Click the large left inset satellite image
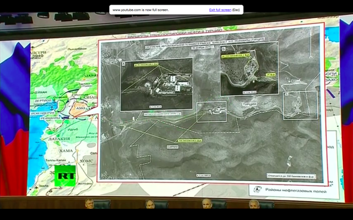Viewport: 353px width, 220px height. pyautogui.click(x=156, y=84)
